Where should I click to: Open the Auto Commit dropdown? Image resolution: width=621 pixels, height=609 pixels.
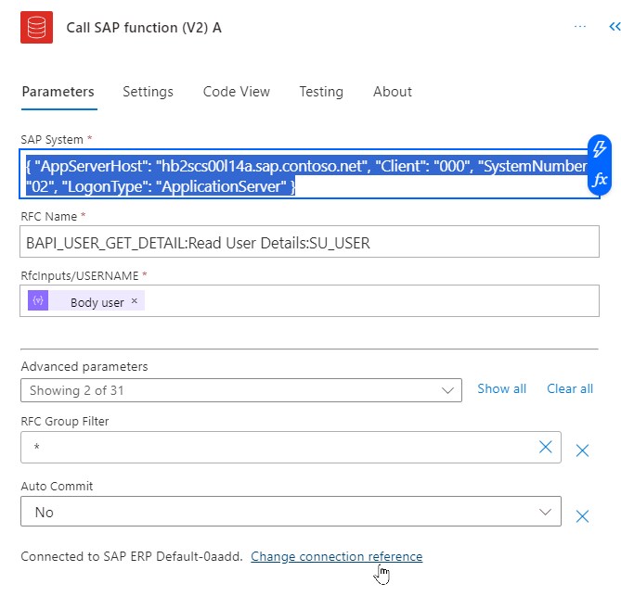(x=291, y=512)
